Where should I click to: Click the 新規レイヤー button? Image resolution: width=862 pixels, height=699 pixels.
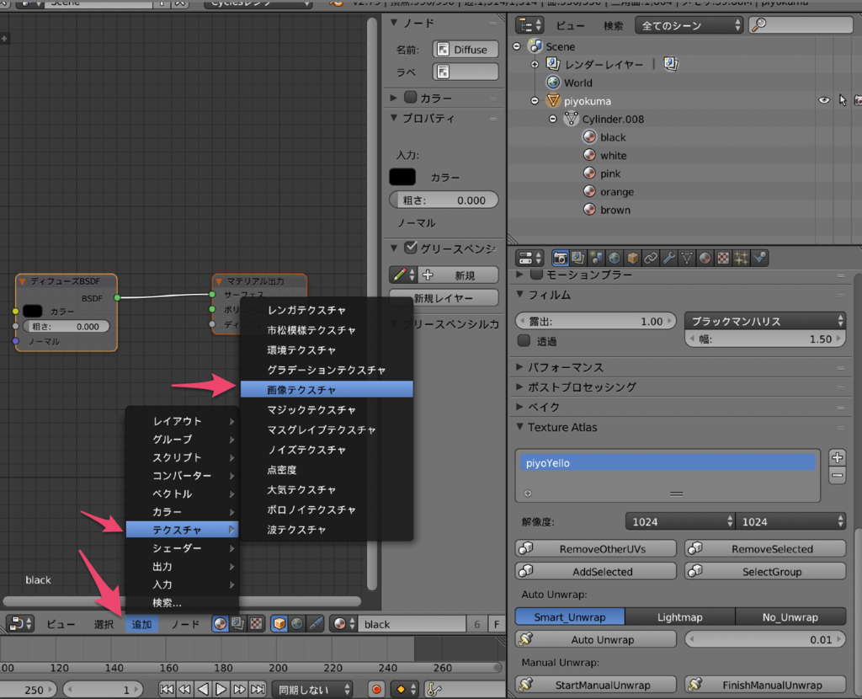click(x=444, y=297)
